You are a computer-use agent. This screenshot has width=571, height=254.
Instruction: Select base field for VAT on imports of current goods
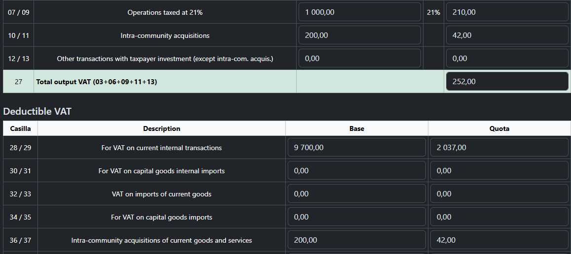(x=356, y=194)
